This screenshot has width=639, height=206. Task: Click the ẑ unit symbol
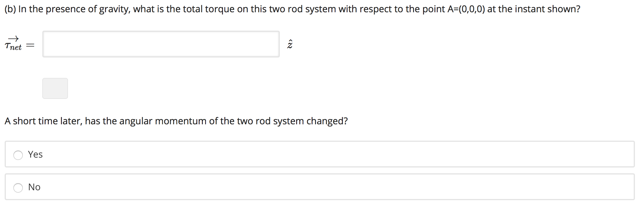click(x=289, y=44)
